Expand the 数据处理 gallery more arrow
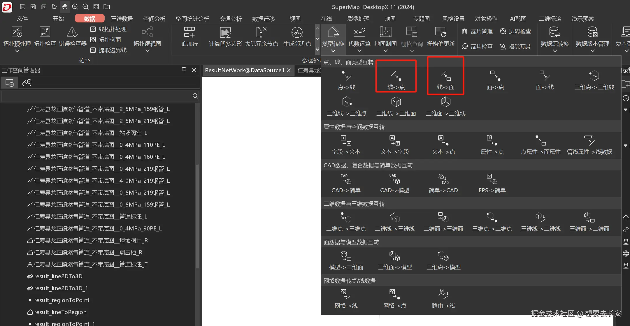Image resolution: width=630 pixels, height=326 pixels. click(317, 49)
